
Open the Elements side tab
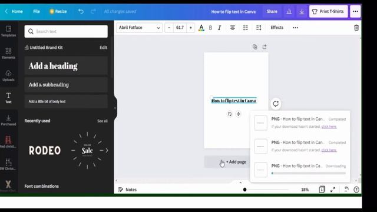pyautogui.click(x=8, y=54)
